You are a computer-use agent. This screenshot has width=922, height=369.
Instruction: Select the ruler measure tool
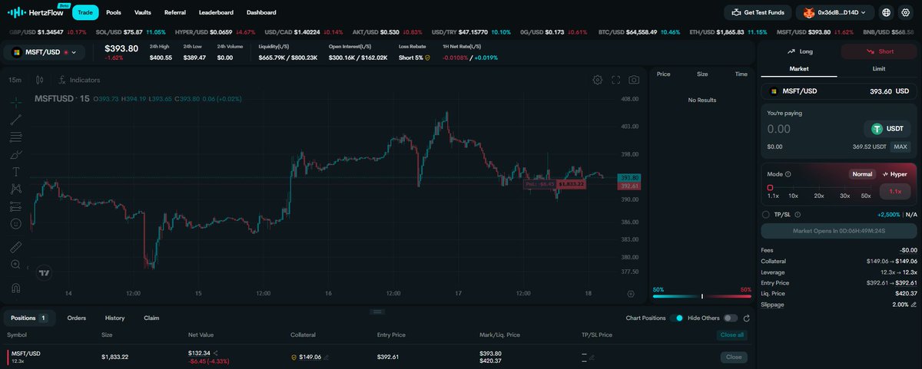(x=16, y=247)
